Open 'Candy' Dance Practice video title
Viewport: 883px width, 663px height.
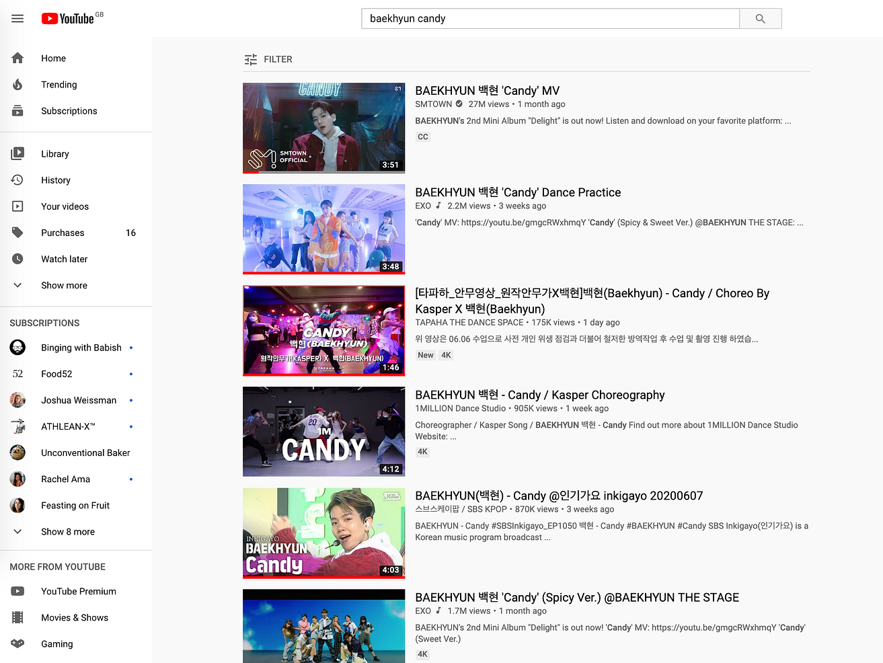(518, 192)
